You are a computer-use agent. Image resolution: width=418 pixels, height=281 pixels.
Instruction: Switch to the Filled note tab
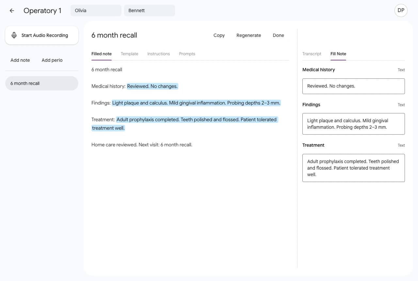pos(102,54)
